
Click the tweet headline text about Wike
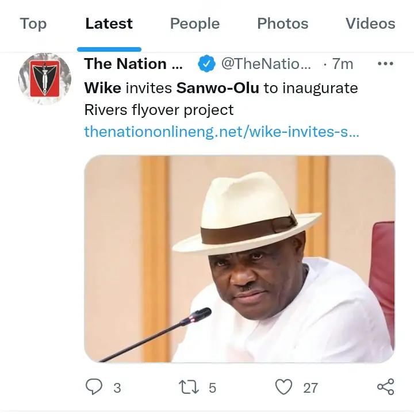click(221, 98)
